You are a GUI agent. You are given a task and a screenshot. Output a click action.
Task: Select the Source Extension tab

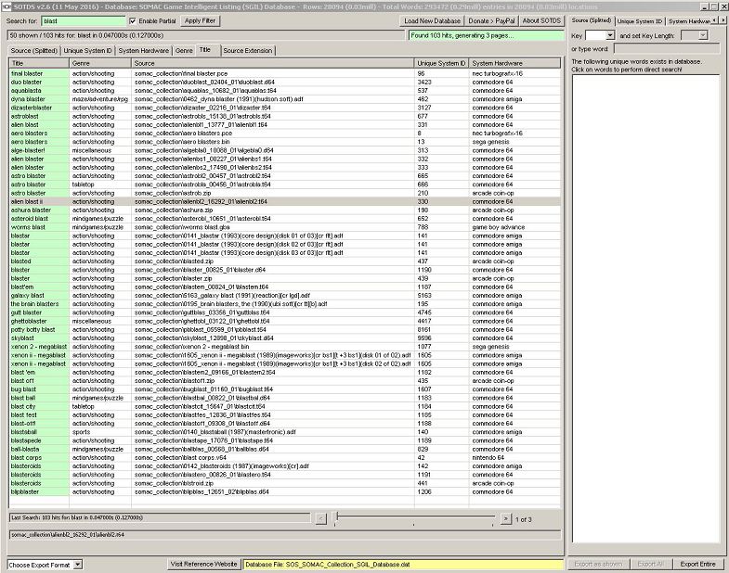(247, 50)
